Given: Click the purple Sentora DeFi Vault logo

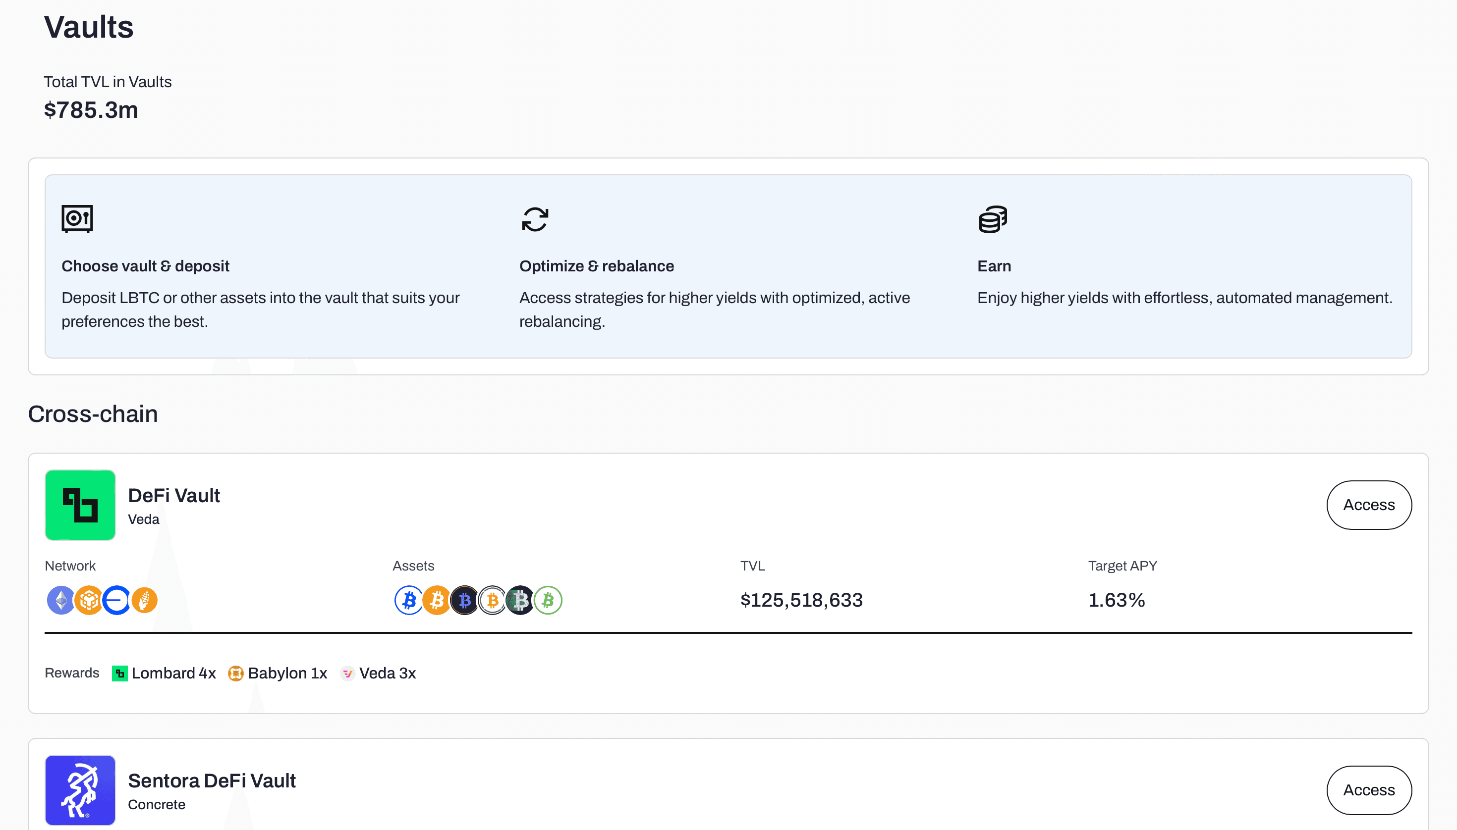Looking at the screenshot, I should pos(80,790).
